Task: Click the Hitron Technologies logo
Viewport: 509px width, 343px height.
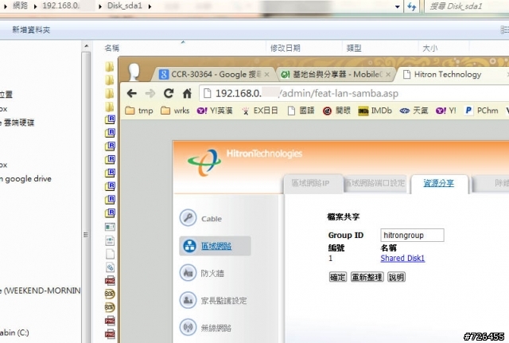Action: tap(245, 162)
